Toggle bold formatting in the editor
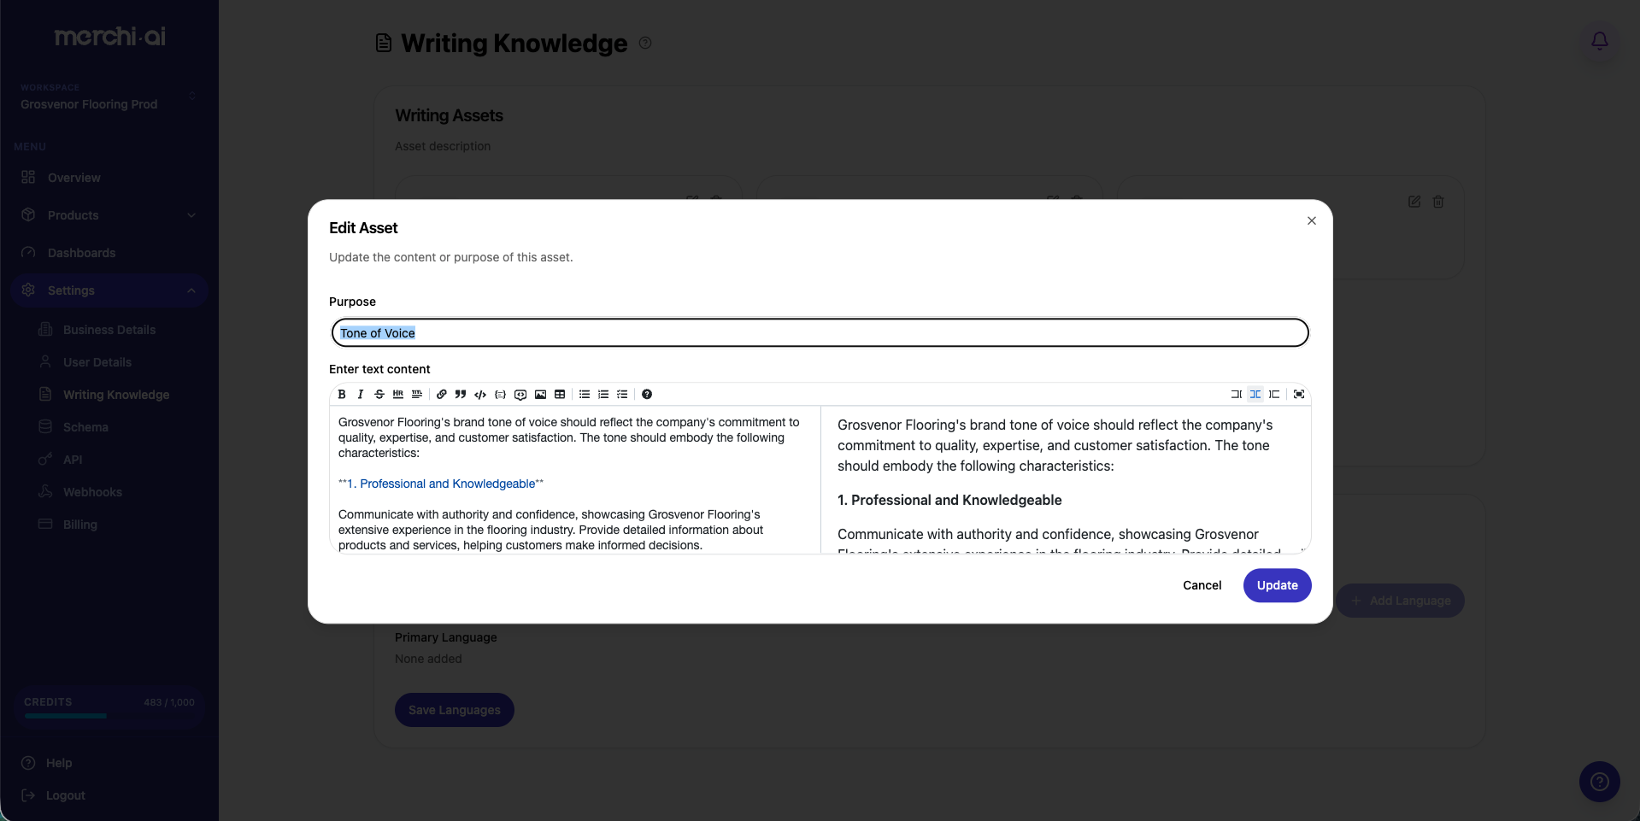 click(x=342, y=395)
